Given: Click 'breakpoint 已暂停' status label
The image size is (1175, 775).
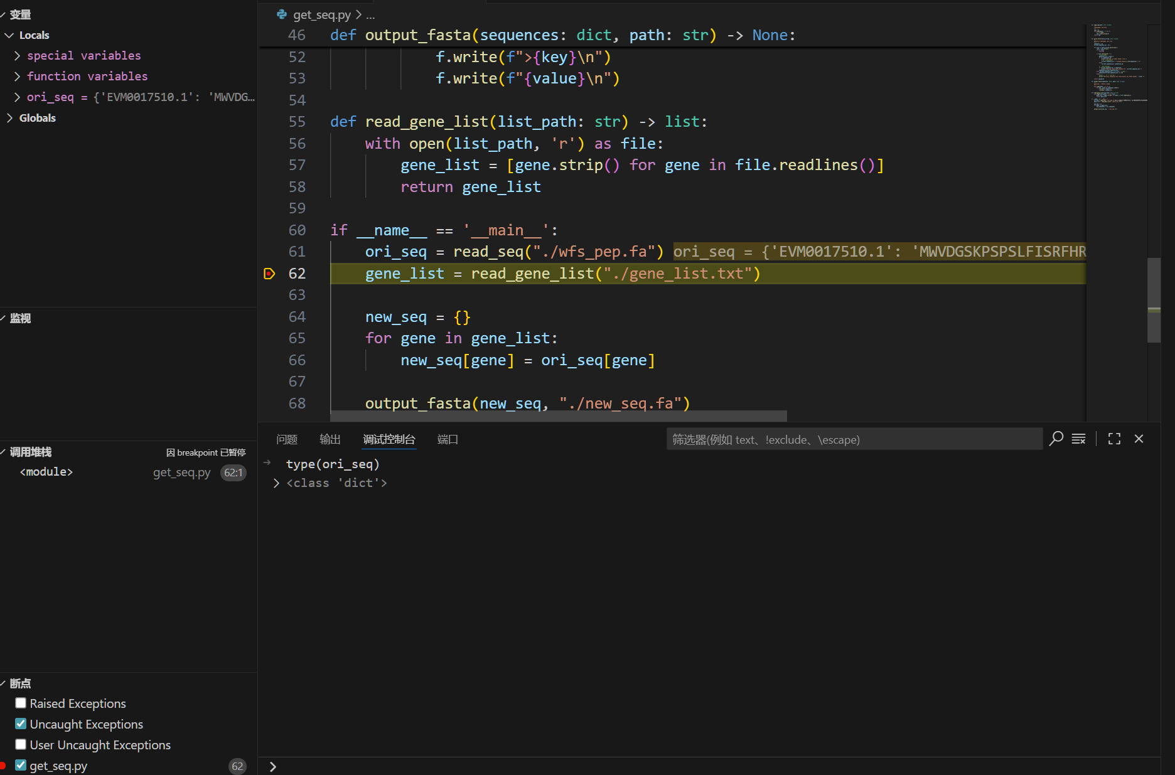Looking at the screenshot, I should pos(206,452).
